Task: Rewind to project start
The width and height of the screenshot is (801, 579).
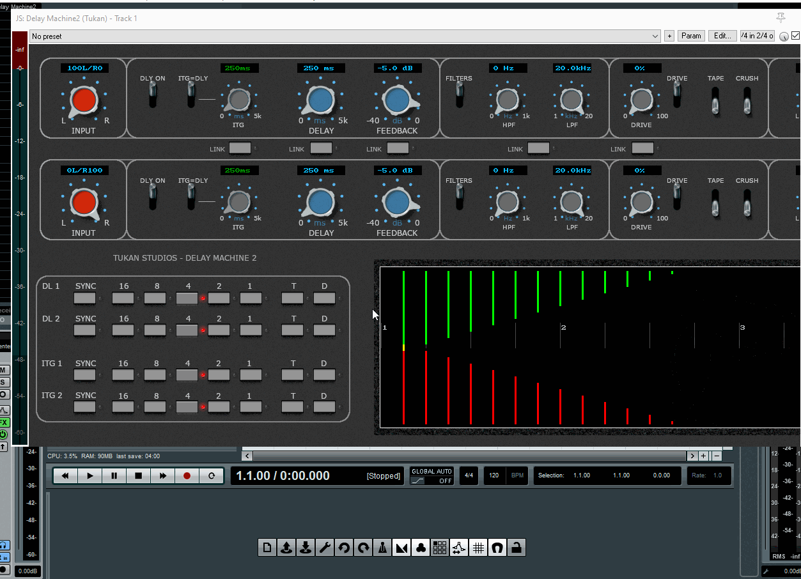Action: (x=65, y=475)
